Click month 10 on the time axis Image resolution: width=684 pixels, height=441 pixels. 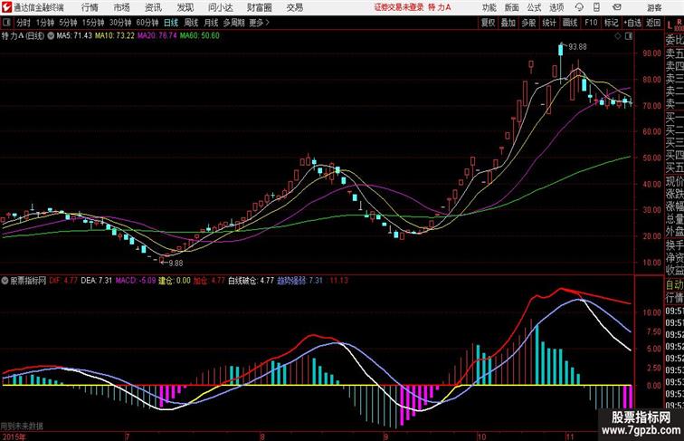(x=481, y=436)
